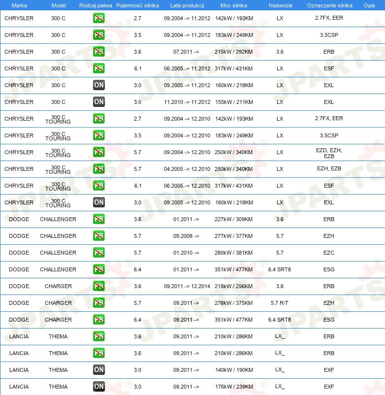The image size is (385, 395).
Task: Select the 6.4 SRT8 body cell for Dodge Charger
Action: [x=280, y=320]
